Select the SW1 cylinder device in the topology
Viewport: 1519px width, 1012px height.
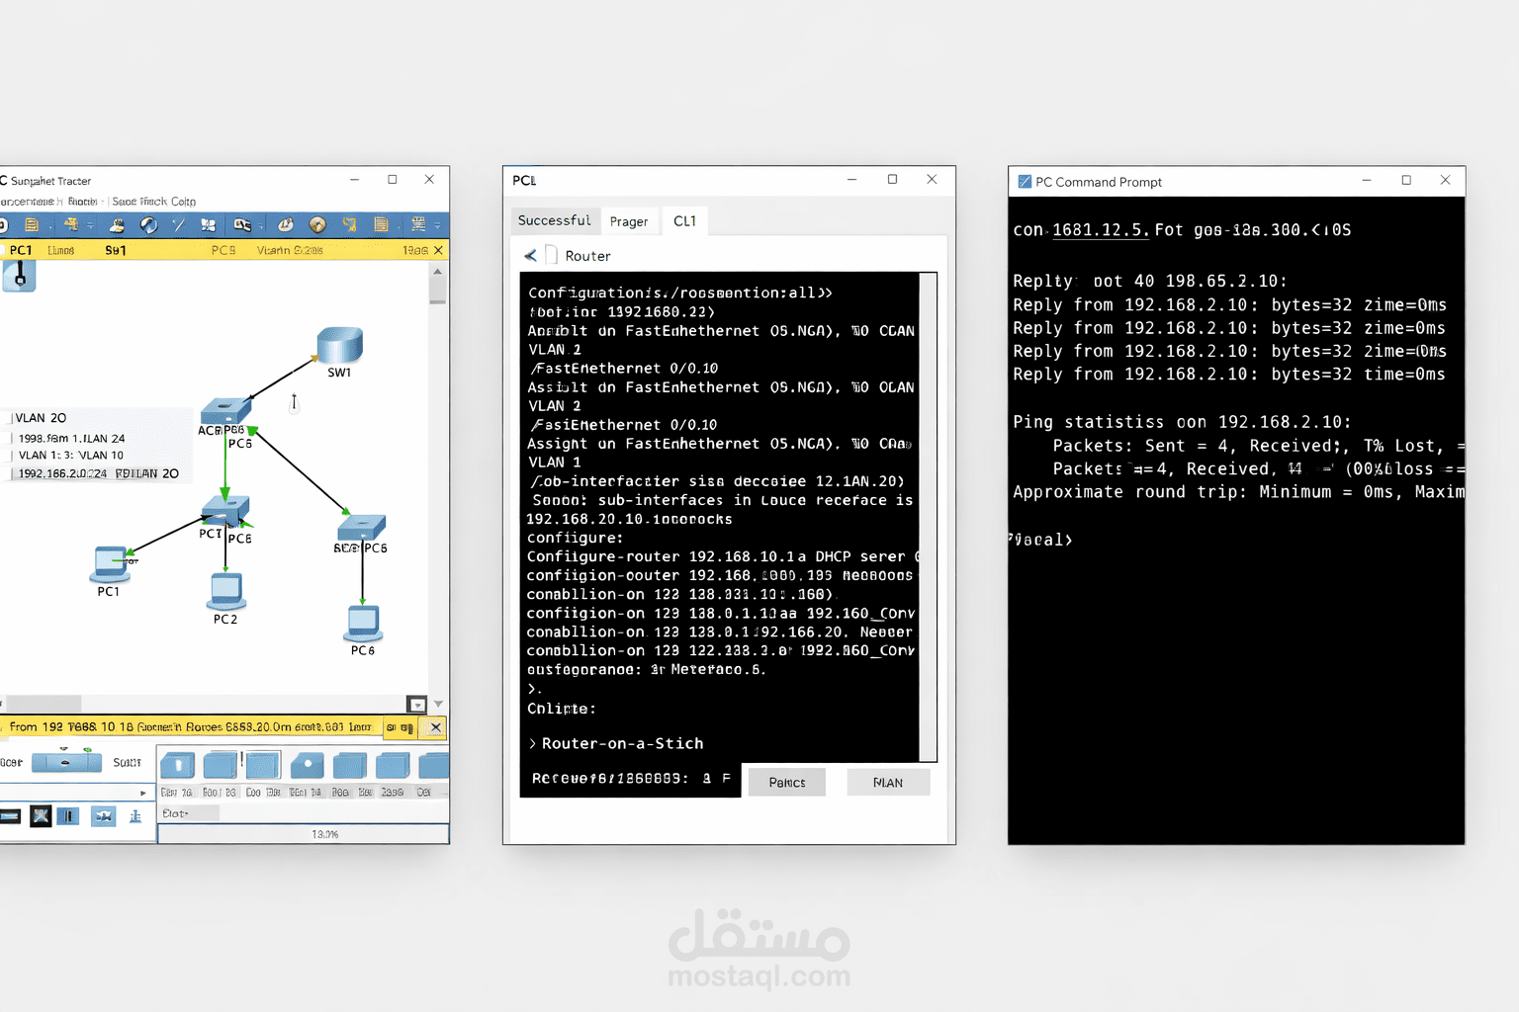pos(339,346)
